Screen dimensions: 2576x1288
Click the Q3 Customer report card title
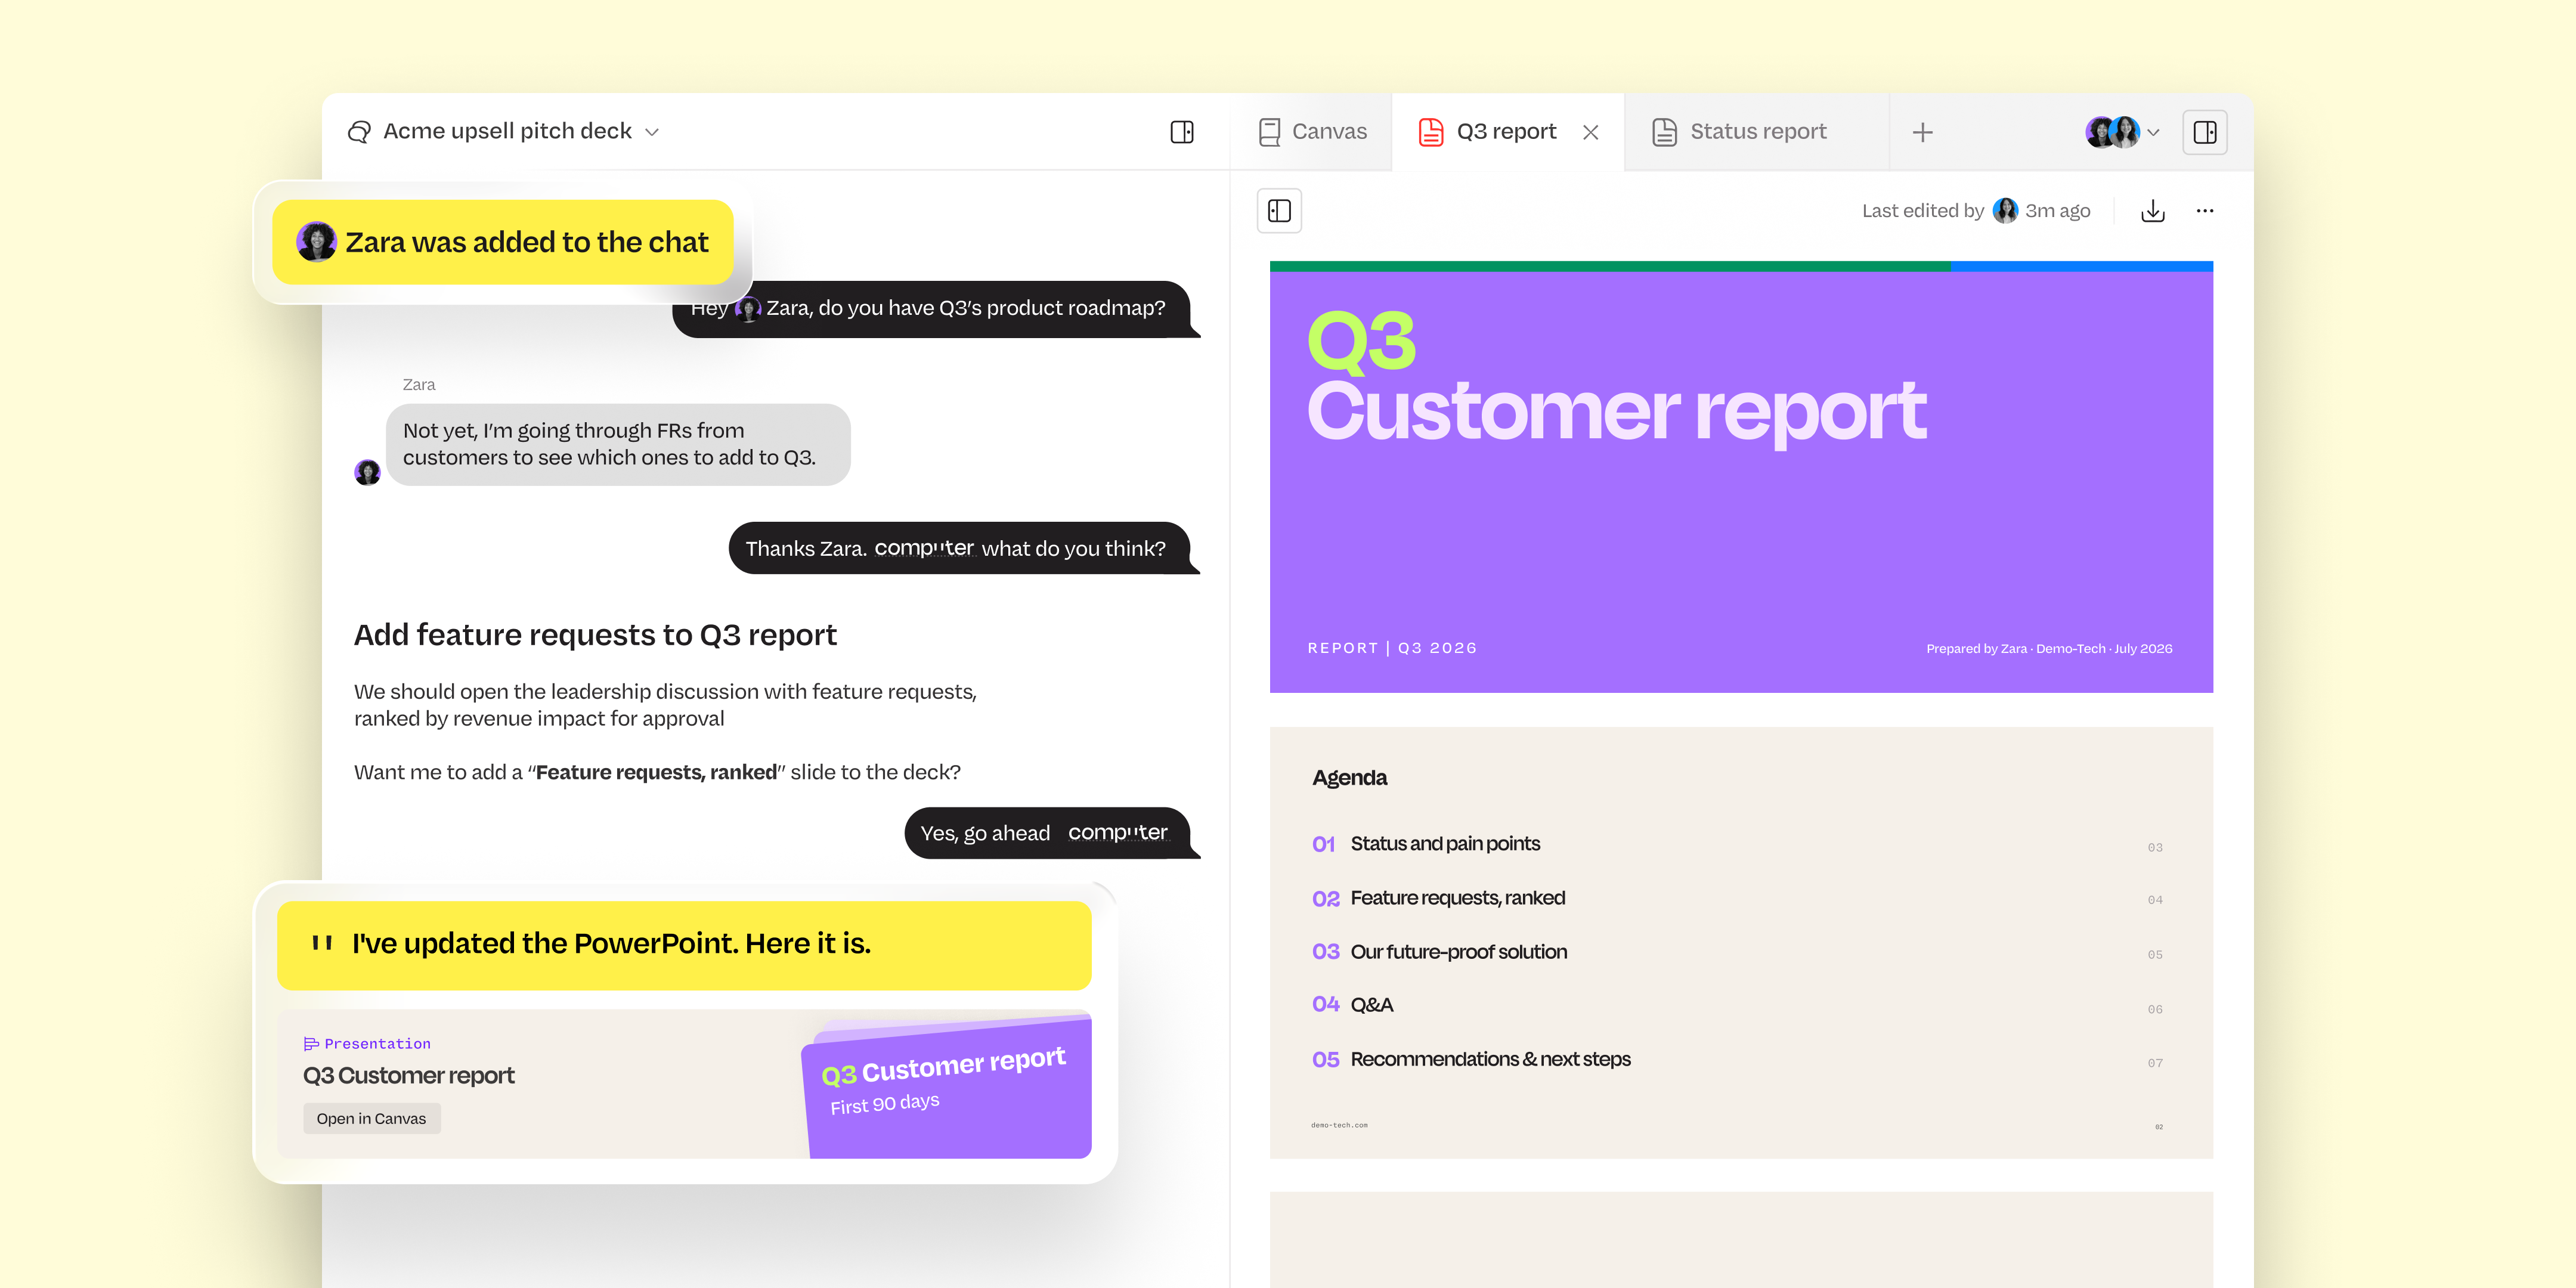pyautogui.click(x=408, y=1076)
